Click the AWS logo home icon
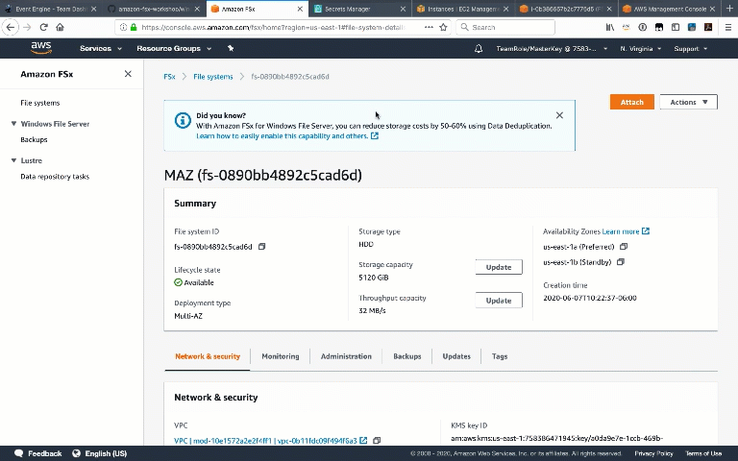The height and width of the screenshot is (461, 738). [41, 48]
